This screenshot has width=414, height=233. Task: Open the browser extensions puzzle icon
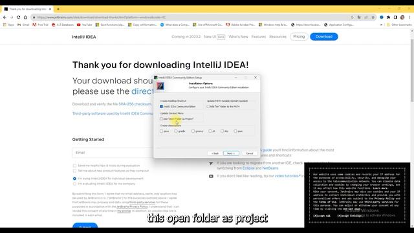click(x=388, y=17)
